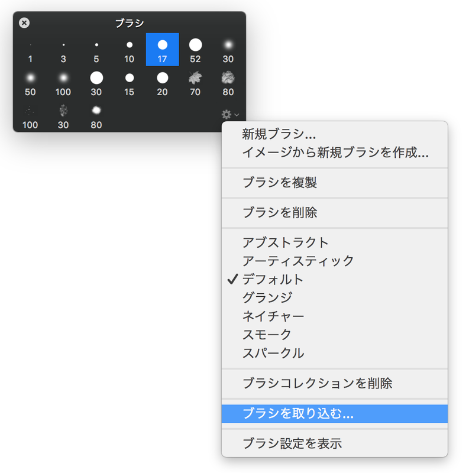The width and height of the screenshot is (469, 473).
Task: Select イメージから新規ブラシを作成… option
Action: [x=335, y=153]
